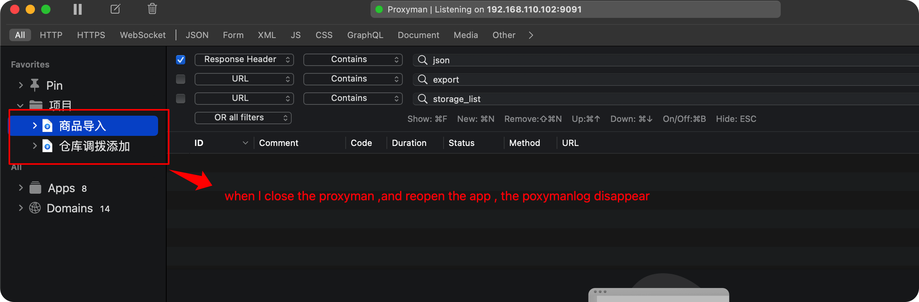Open Contains dropdown in export filter row

pyautogui.click(x=353, y=79)
